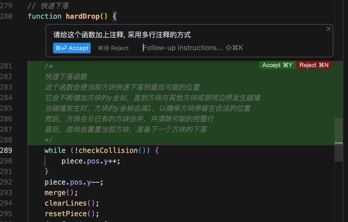Screen dimensions: 348x222
Task: Select line number 289 in the gutter
Action: coord(6,151)
